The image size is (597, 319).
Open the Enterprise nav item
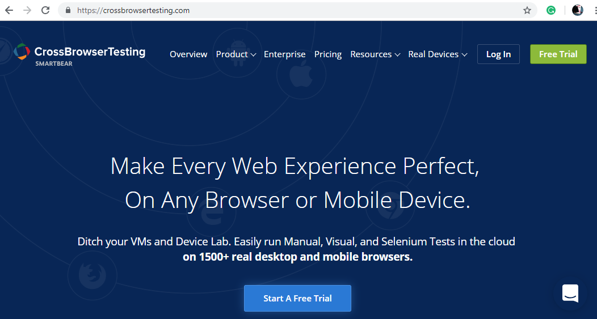tap(285, 54)
